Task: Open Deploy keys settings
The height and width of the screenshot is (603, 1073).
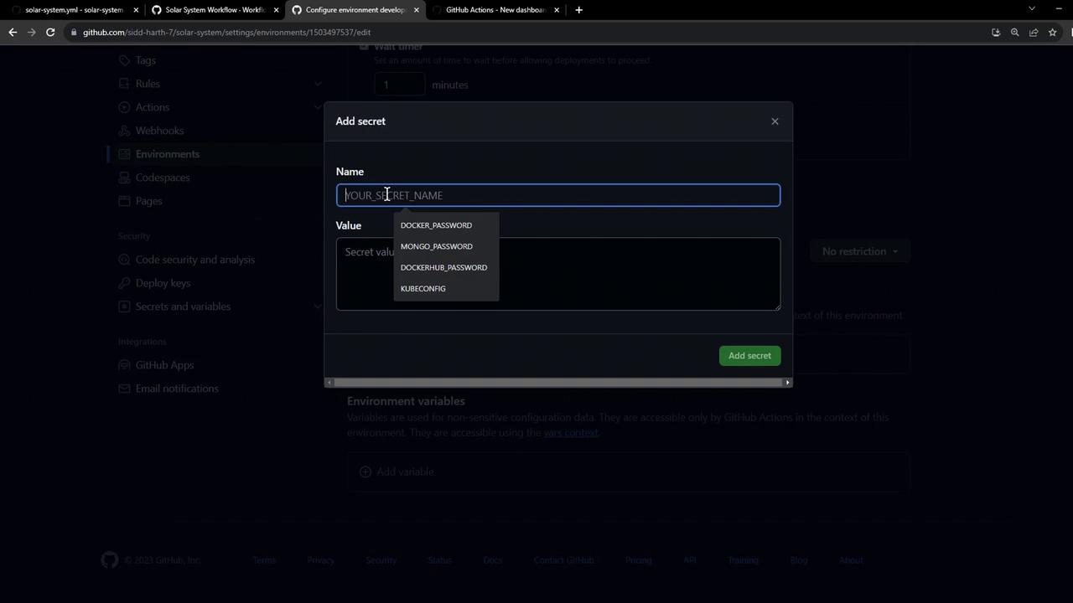Action: point(163,283)
